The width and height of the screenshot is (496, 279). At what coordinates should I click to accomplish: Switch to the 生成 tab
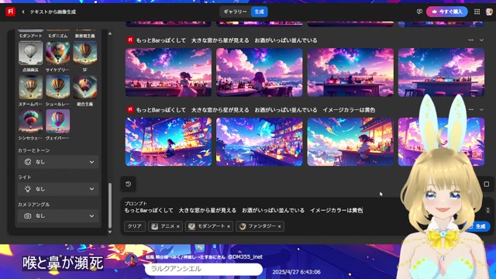coord(259,12)
